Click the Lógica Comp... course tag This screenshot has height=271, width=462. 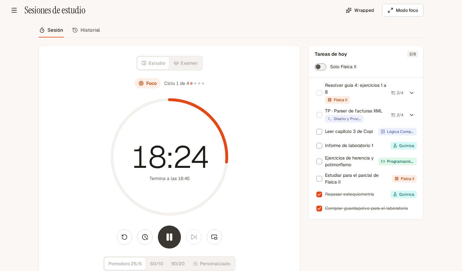(398, 132)
